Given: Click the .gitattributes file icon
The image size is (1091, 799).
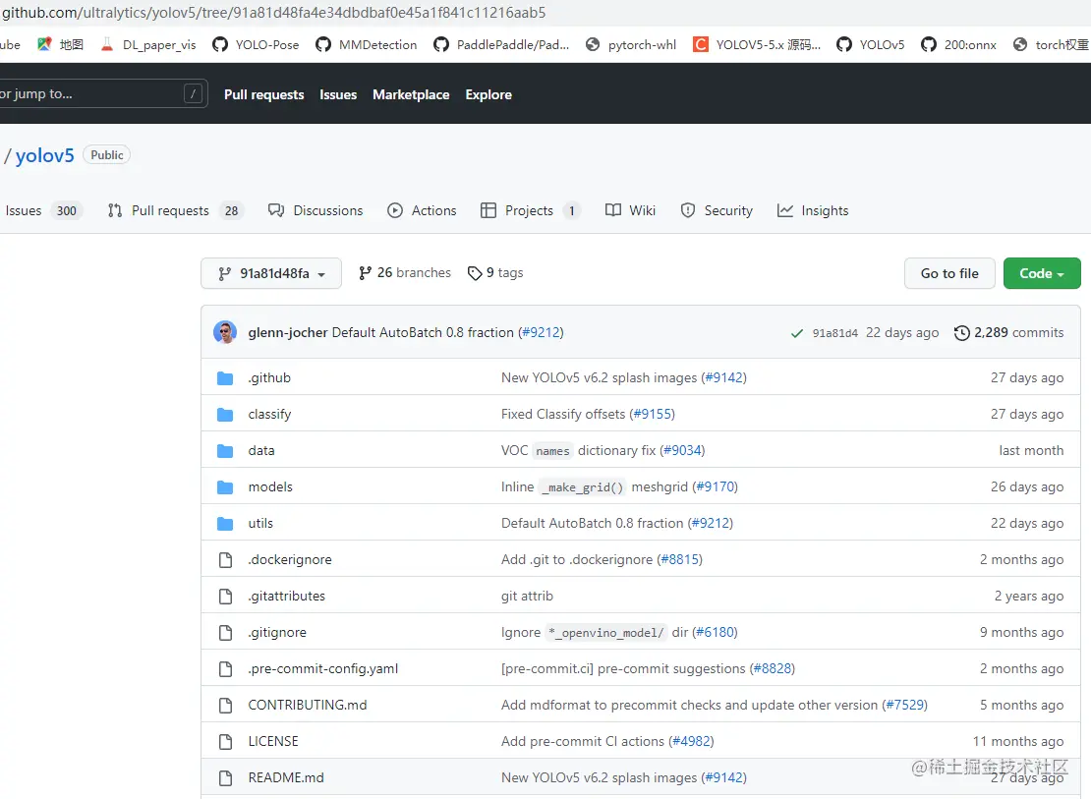Looking at the screenshot, I should [x=225, y=596].
